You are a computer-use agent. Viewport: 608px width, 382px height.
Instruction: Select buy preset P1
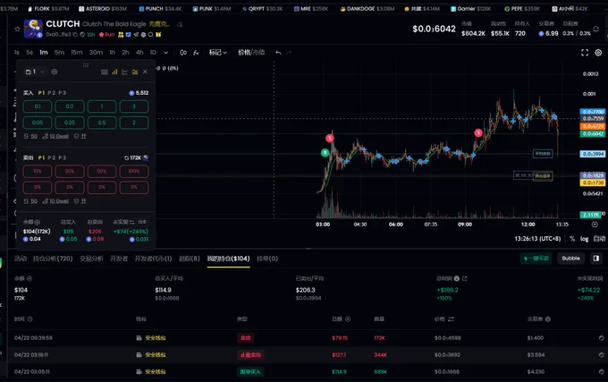click(x=41, y=93)
